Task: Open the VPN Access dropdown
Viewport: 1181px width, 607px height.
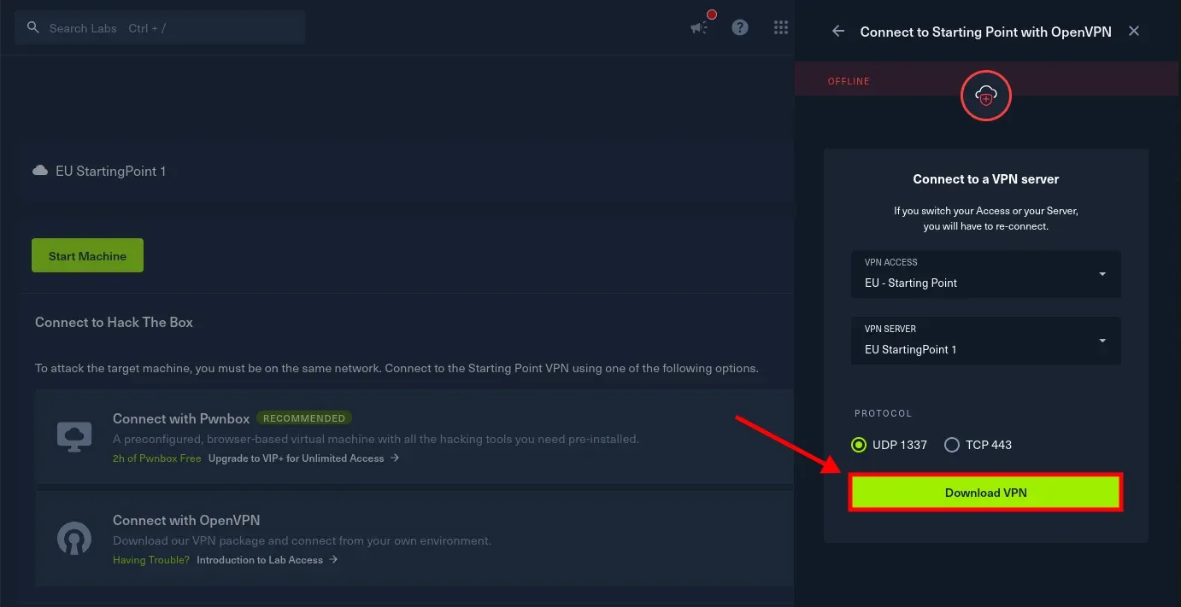Action: click(x=986, y=274)
